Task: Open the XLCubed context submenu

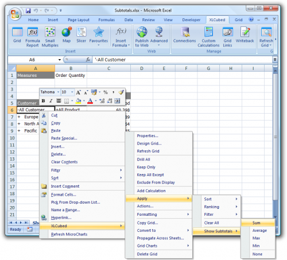Action: coord(82,226)
